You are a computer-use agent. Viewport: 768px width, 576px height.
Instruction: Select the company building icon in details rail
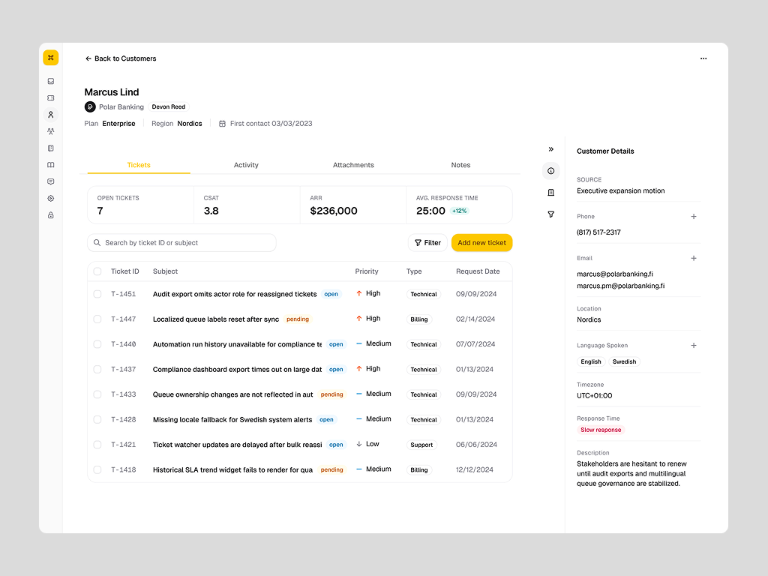[551, 193]
